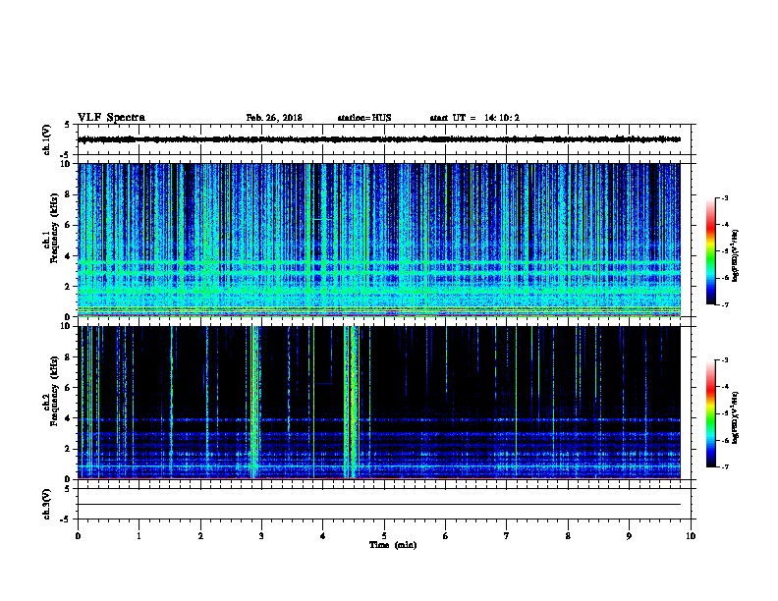Click the "8" tick on the time axis
Image resolution: width=778 pixels, height=601 pixels.
tap(568, 536)
